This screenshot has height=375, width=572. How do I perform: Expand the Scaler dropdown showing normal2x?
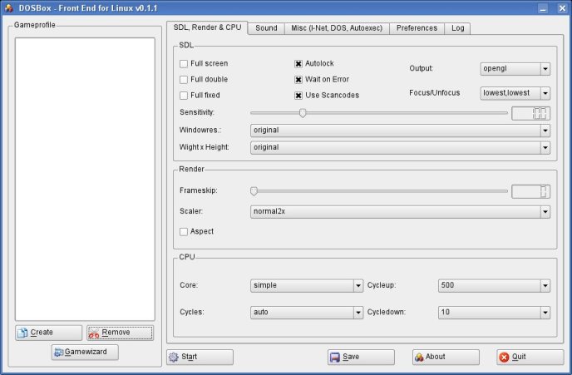(x=400, y=211)
